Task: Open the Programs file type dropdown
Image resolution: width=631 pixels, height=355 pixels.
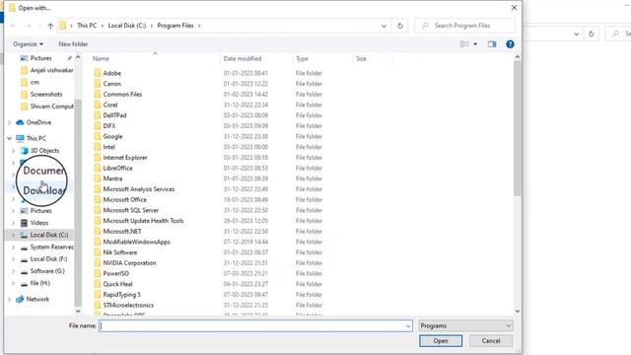Action: 465,325
